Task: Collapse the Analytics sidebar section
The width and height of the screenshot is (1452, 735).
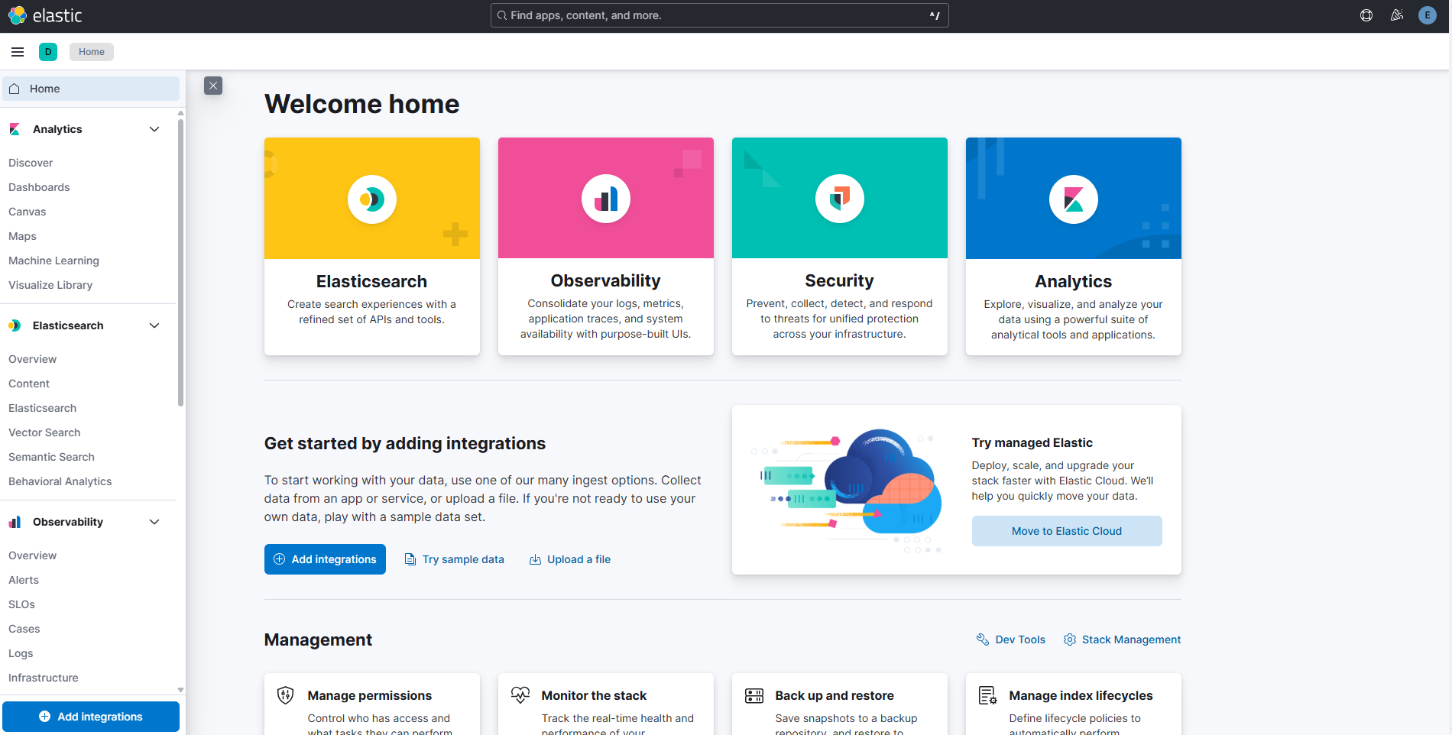Action: click(154, 129)
